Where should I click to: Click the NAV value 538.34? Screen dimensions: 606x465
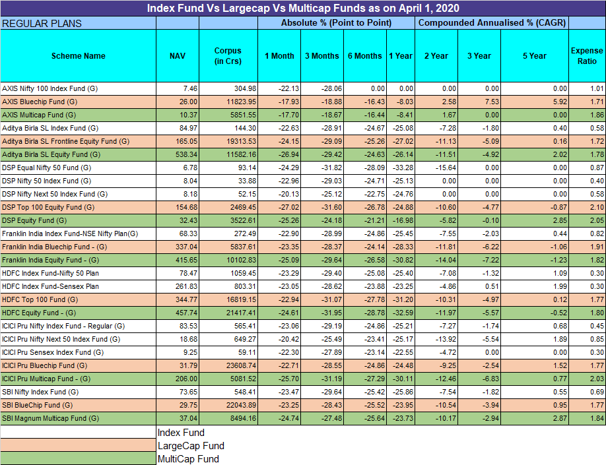(x=187, y=154)
